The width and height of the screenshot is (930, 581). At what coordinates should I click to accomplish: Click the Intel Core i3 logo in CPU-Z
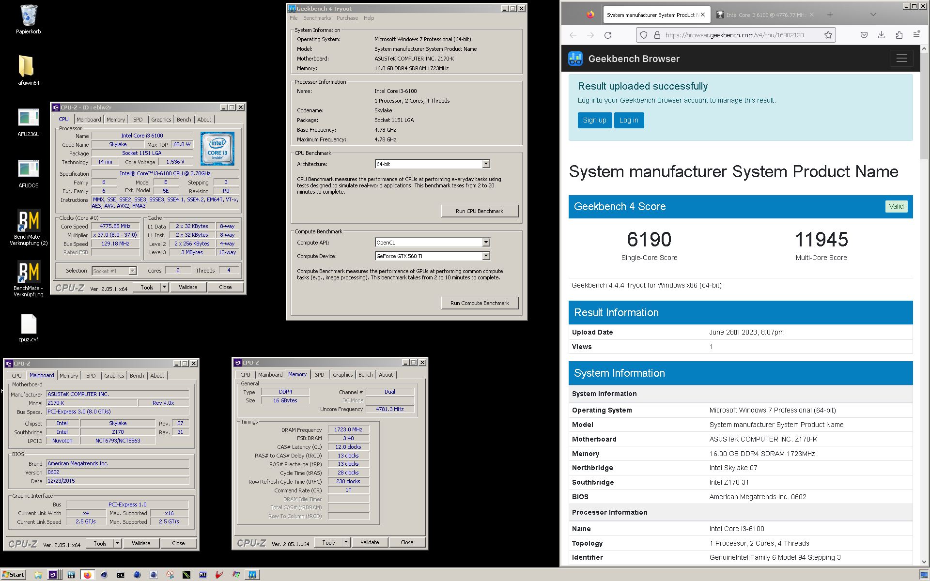click(x=217, y=149)
